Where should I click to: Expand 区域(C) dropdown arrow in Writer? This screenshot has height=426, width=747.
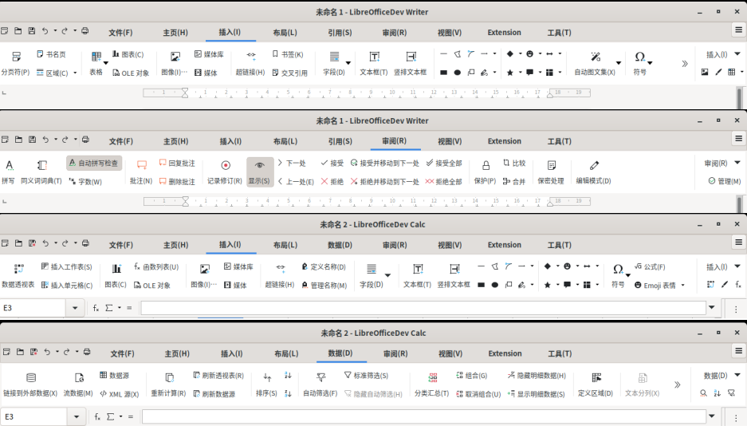[x=75, y=73]
